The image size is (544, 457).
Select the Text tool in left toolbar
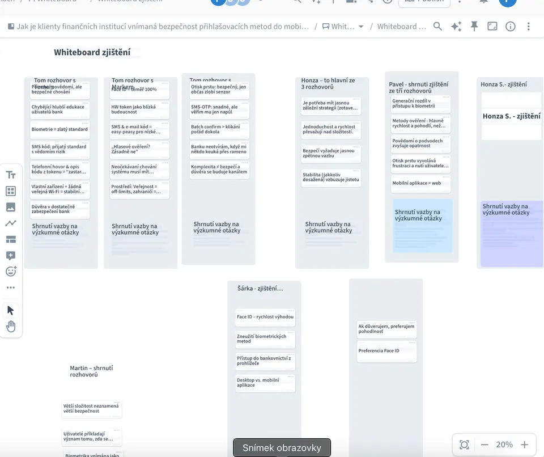click(x=11, y=175)
